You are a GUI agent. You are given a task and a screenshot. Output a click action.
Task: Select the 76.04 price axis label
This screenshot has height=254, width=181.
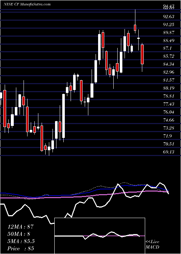[x=168, y=112]
